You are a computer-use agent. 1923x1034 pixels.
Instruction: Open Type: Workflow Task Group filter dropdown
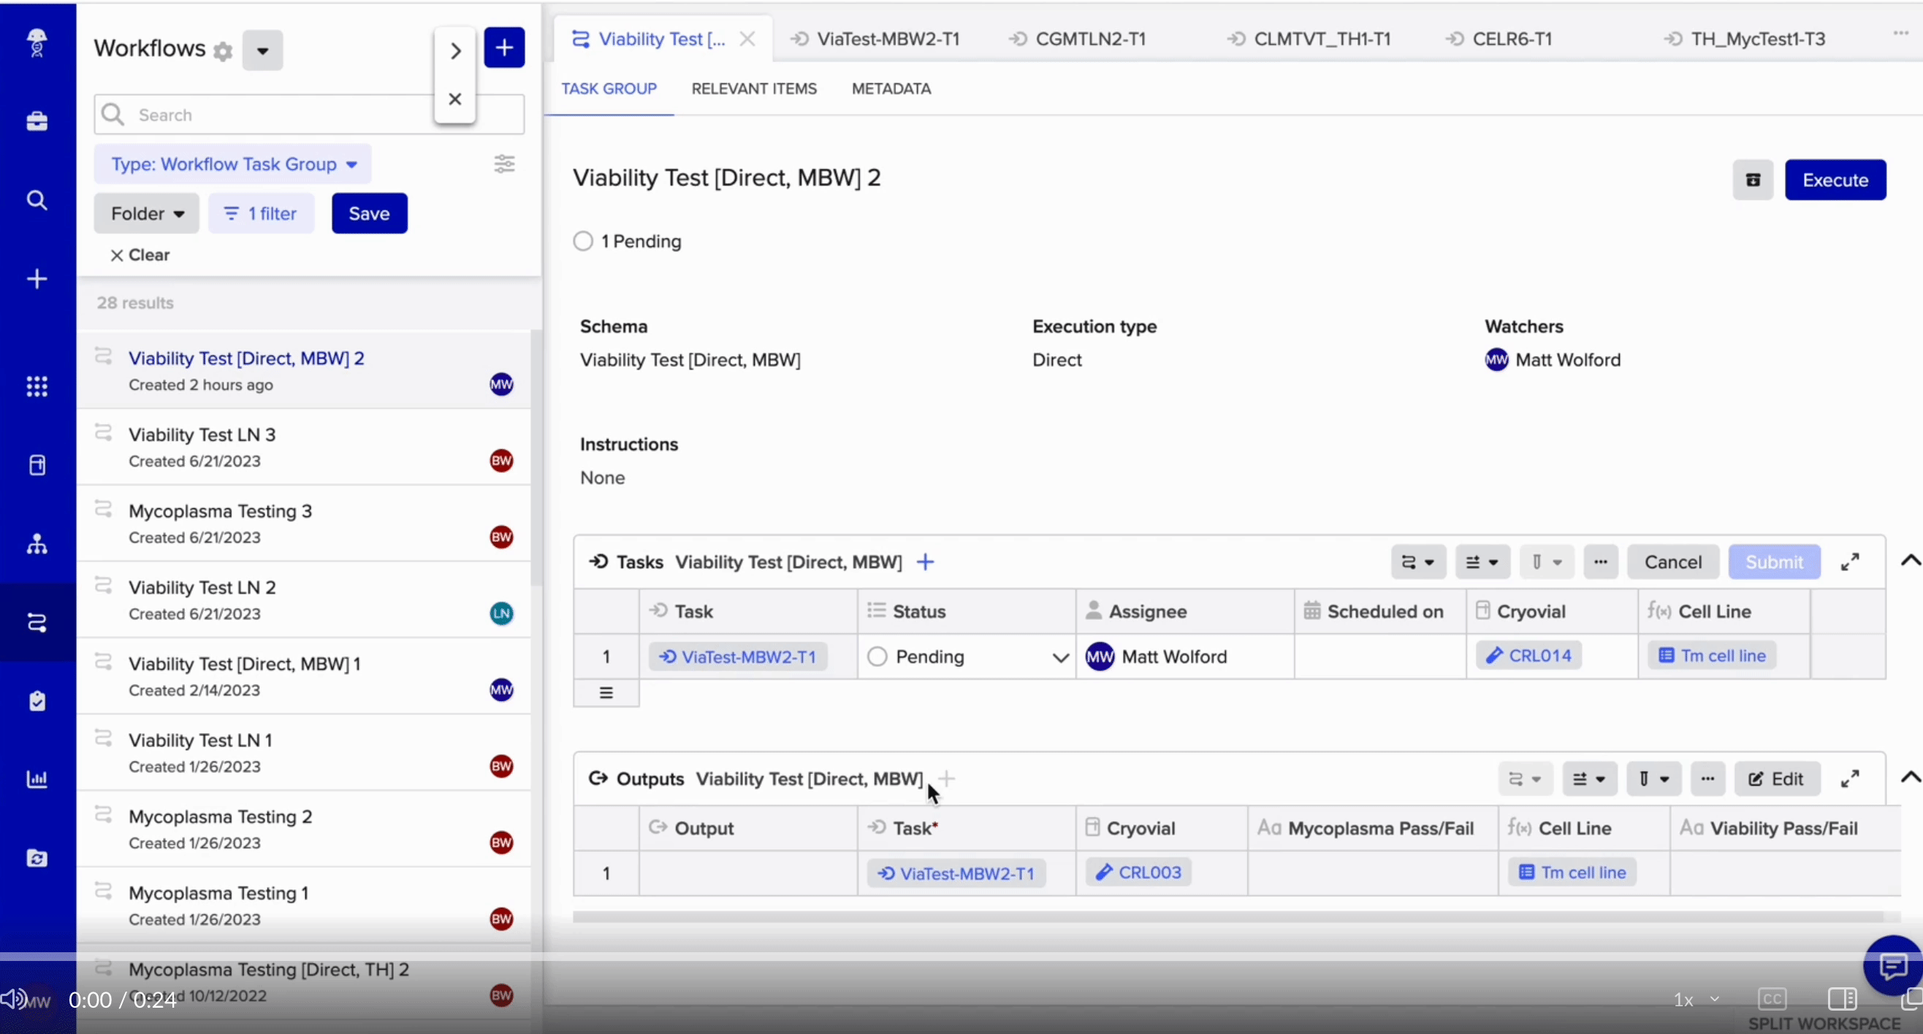click(233, 164)
